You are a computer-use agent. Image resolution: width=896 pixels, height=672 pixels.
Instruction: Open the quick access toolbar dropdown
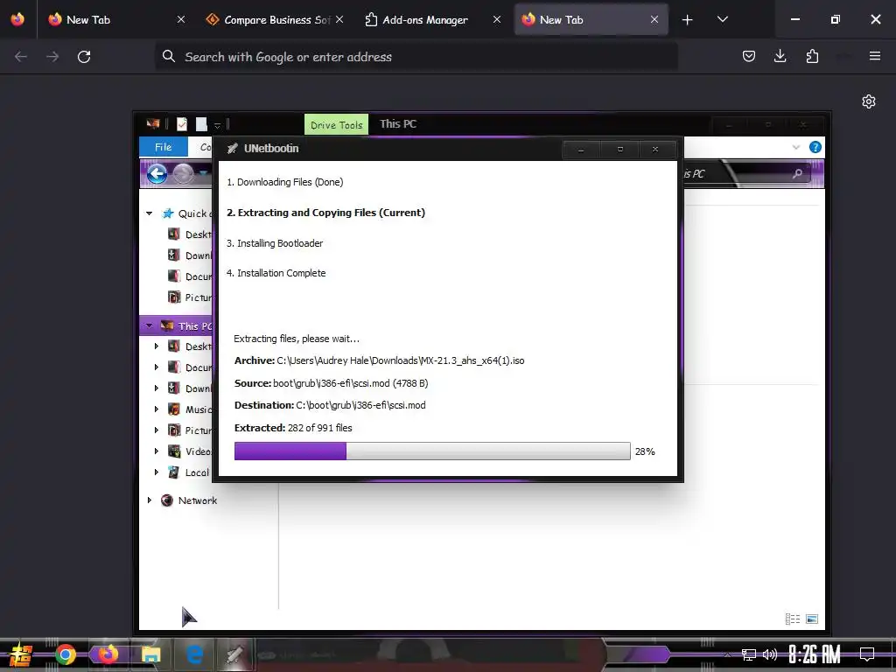(217, 125)
